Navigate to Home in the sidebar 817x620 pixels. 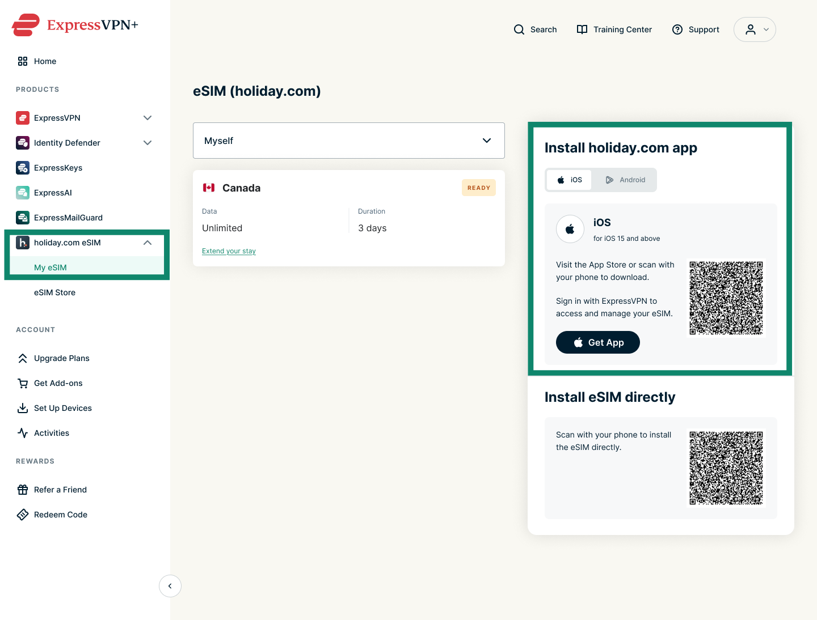(x=45, y=61)
